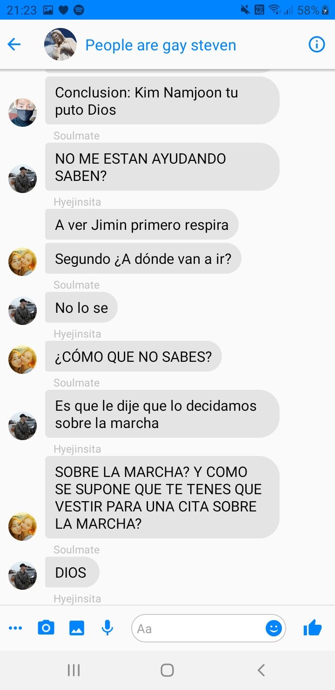Tap Soulmate's avatar next to DIOS message

pyautogui.click(x=22, y=575)
